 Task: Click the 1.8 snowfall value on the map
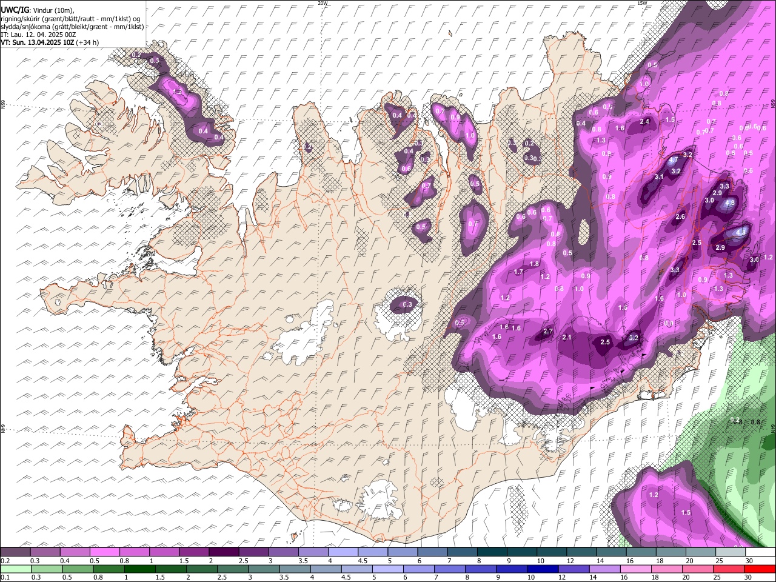point(534,264)
